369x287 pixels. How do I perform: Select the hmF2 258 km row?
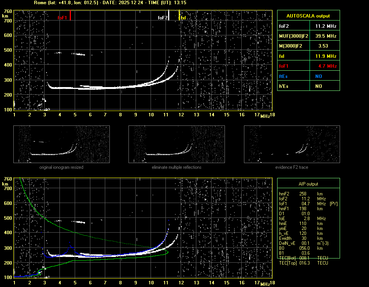(x=301, y=194)
